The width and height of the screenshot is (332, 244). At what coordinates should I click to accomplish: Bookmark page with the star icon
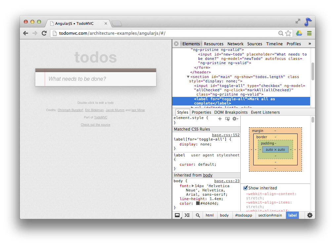[288, 33]
